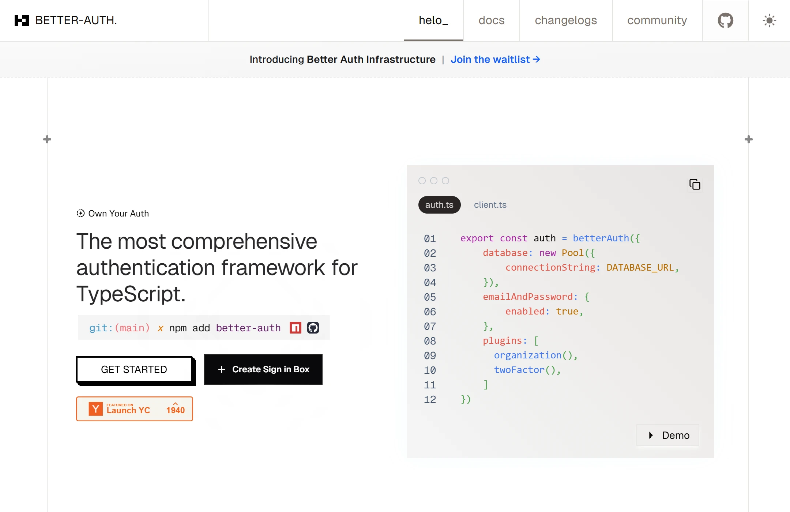The width and height of the screenshot is (790, 512).
Task: Click the waitlist arrow icon
Action: click(537, 59)
